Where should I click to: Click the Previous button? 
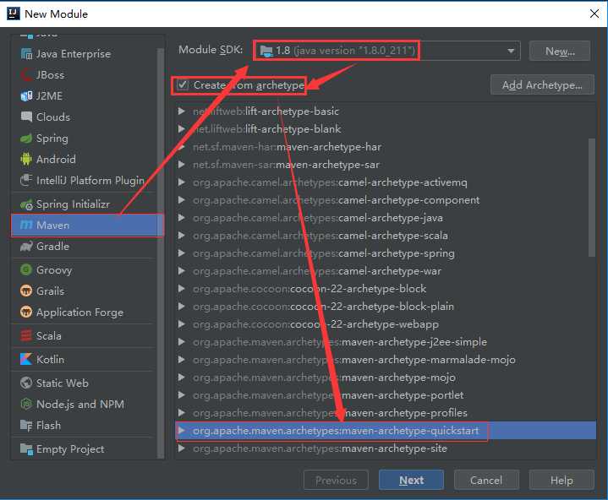click(336, 481)
